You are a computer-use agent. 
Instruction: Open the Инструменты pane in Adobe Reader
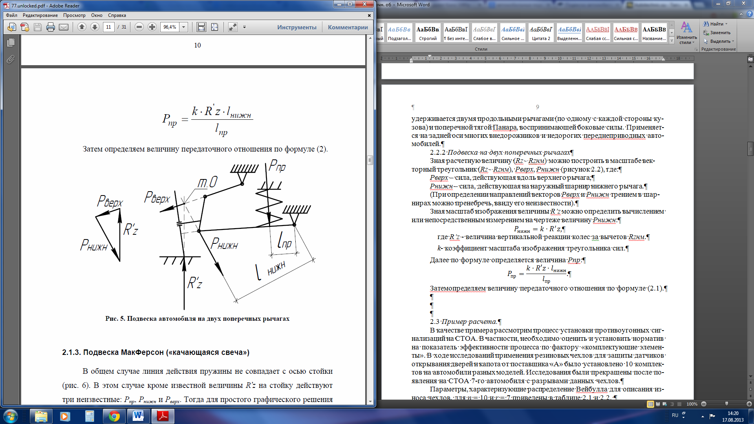(x=296, y=27)
